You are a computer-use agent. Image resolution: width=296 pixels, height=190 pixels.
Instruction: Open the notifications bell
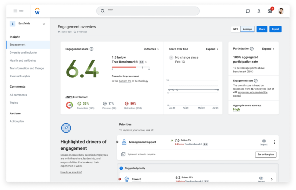click(259, 11)
